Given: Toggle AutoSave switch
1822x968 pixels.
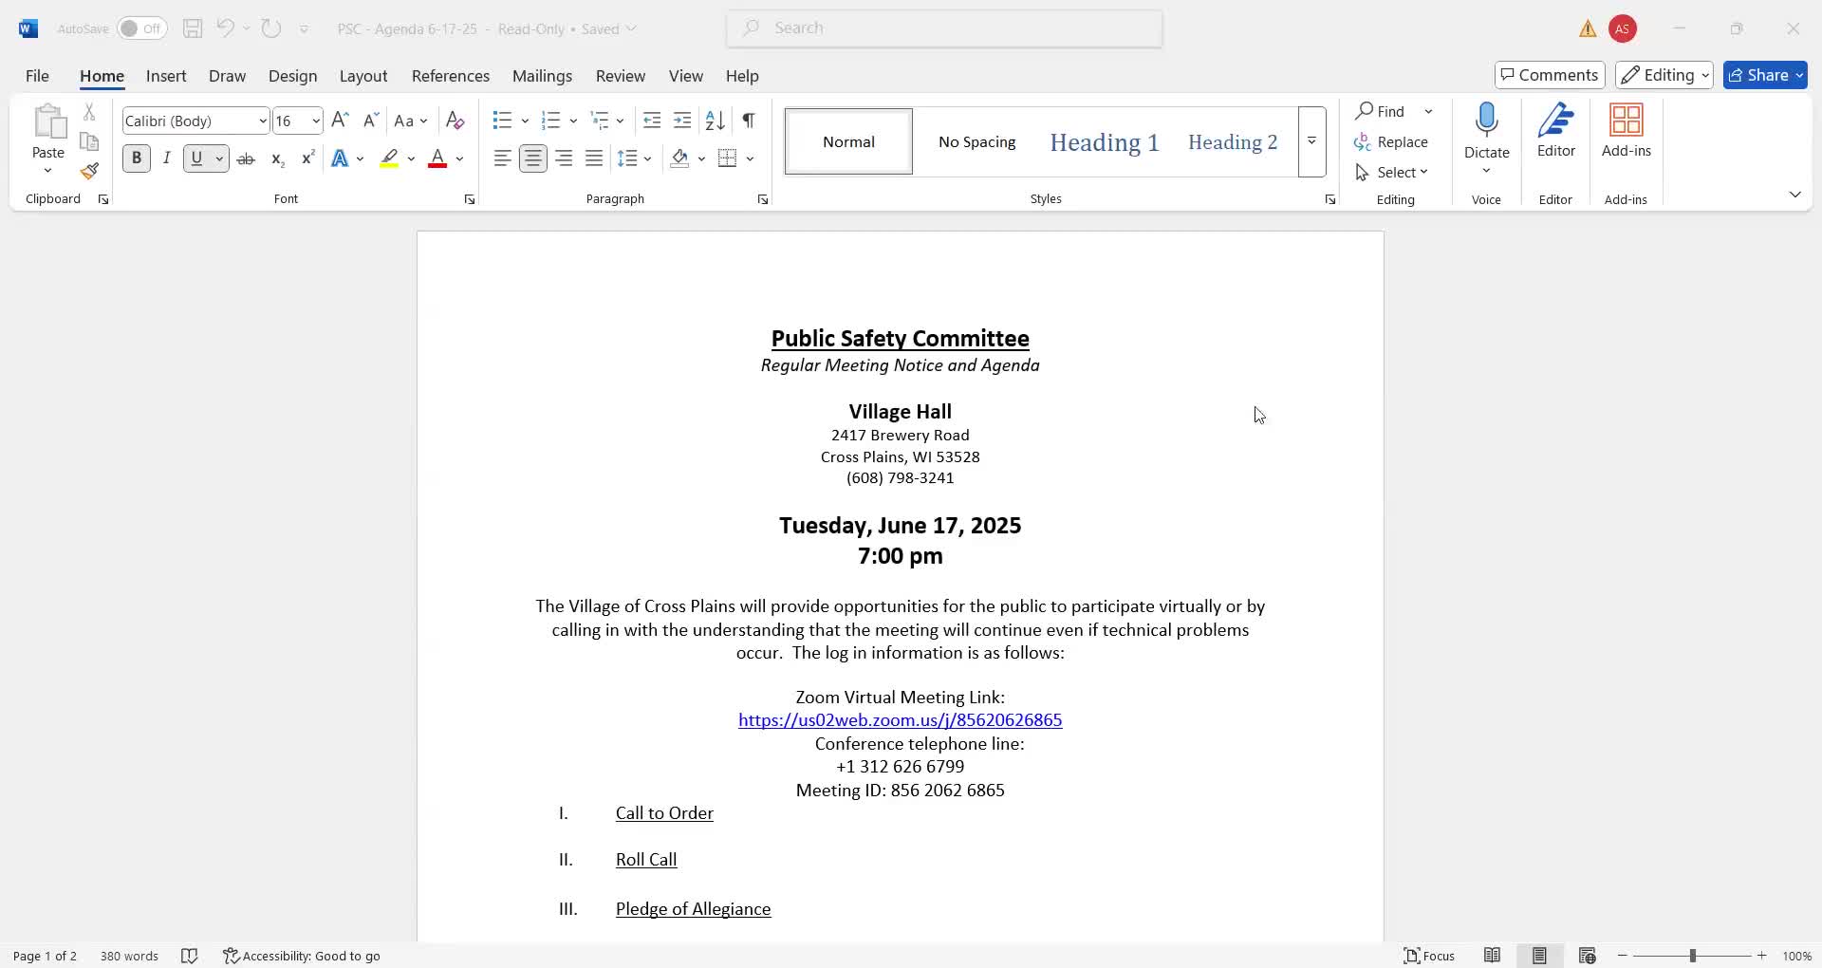Looking at the screenshot, I should (141, 28).
